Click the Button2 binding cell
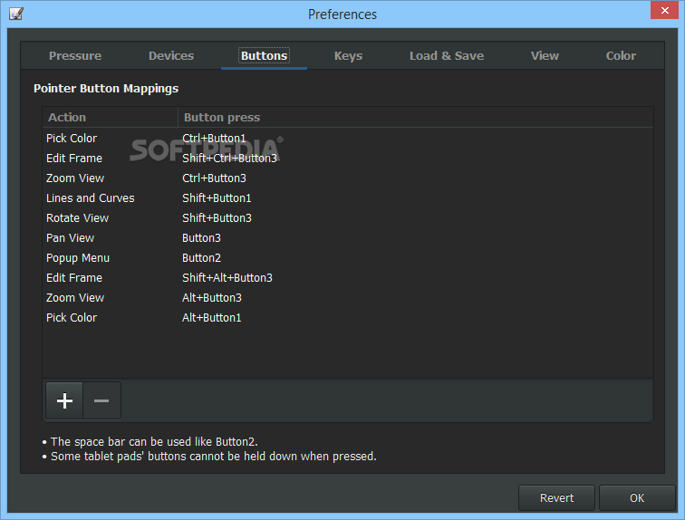Screen dimensions: 685x520 pos(201,258)
